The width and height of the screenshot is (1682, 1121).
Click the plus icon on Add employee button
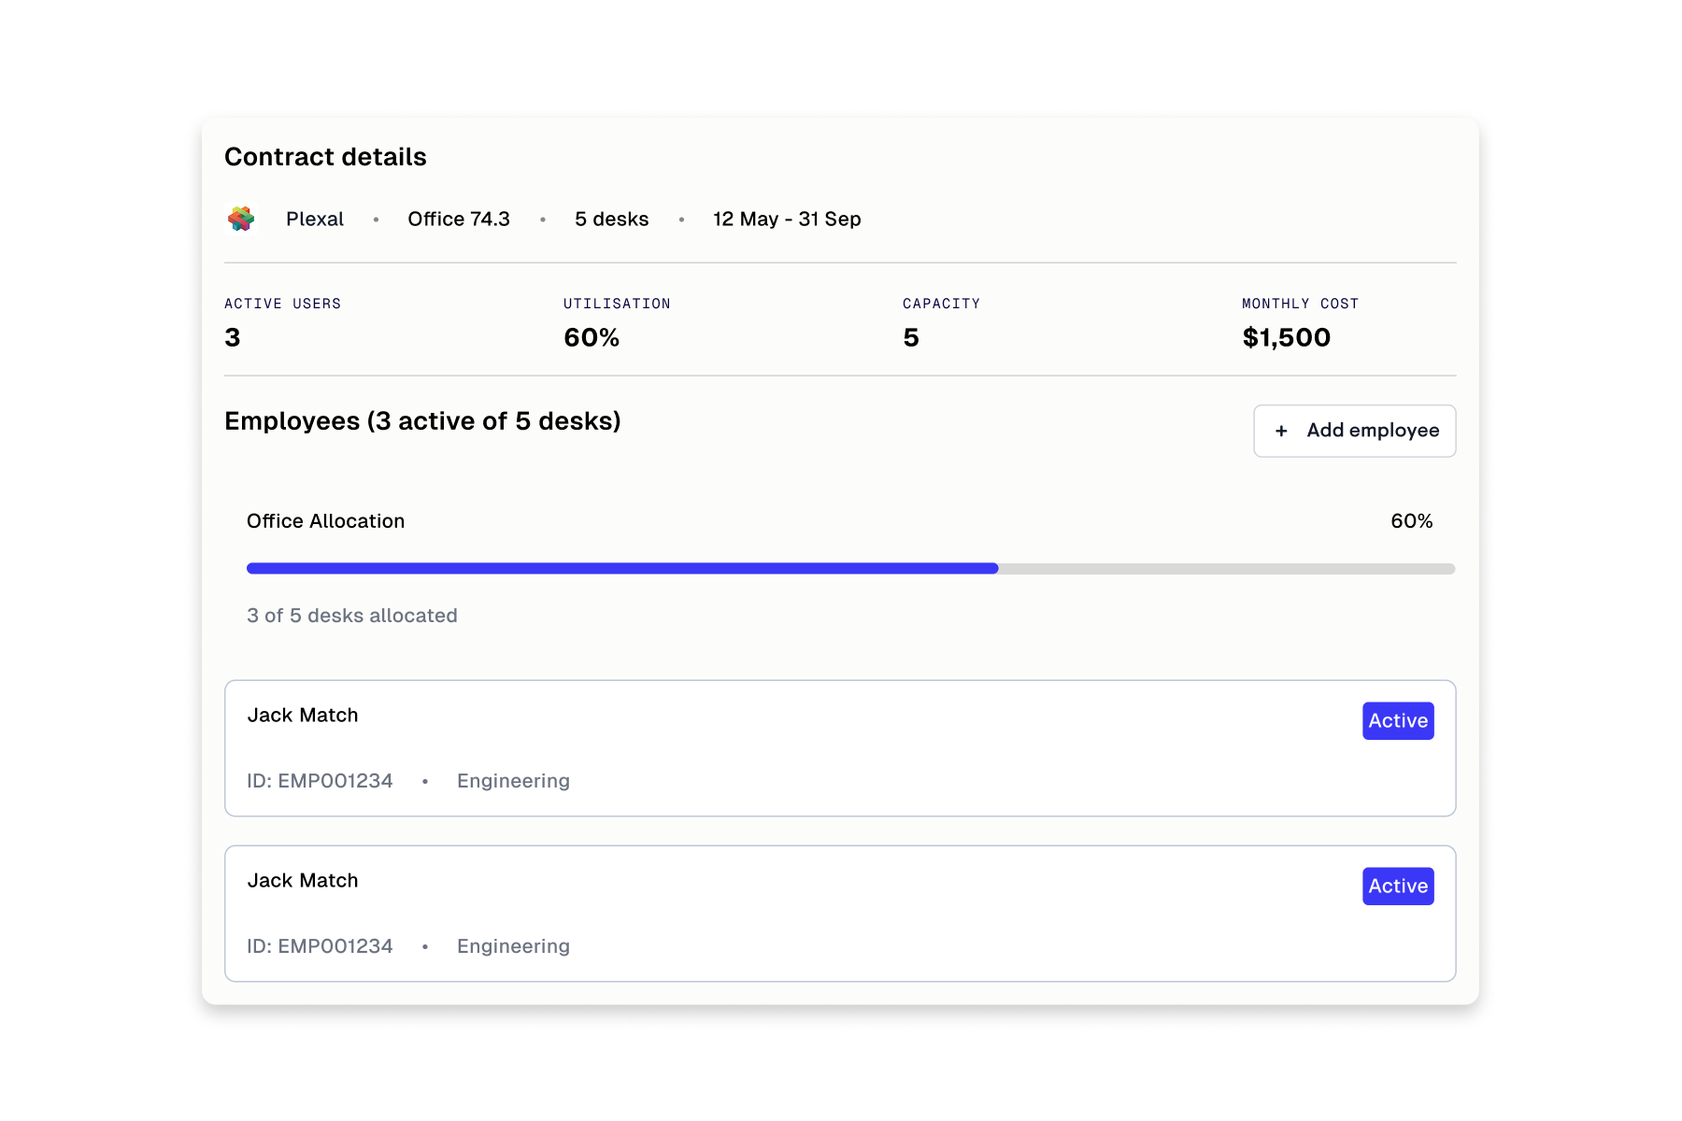(x=1282, y=431)
